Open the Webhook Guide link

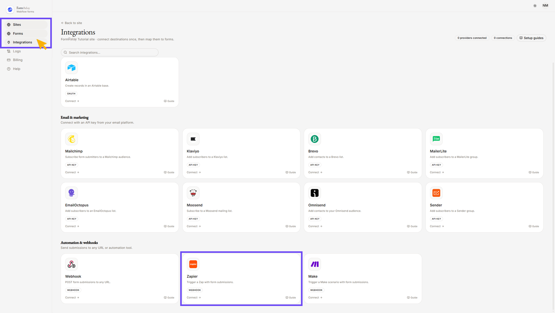point(169,298)
